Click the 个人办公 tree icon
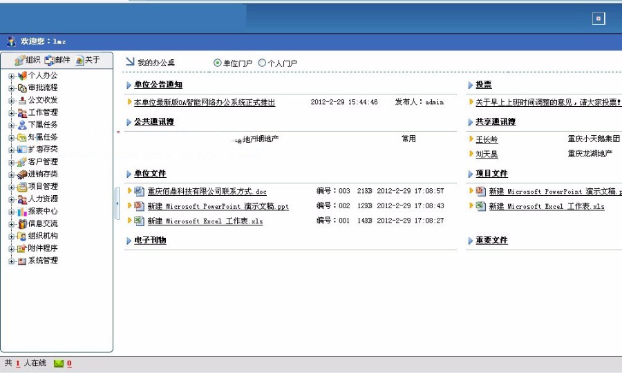The width and height of the screenshot is (622, 373). 22,75
